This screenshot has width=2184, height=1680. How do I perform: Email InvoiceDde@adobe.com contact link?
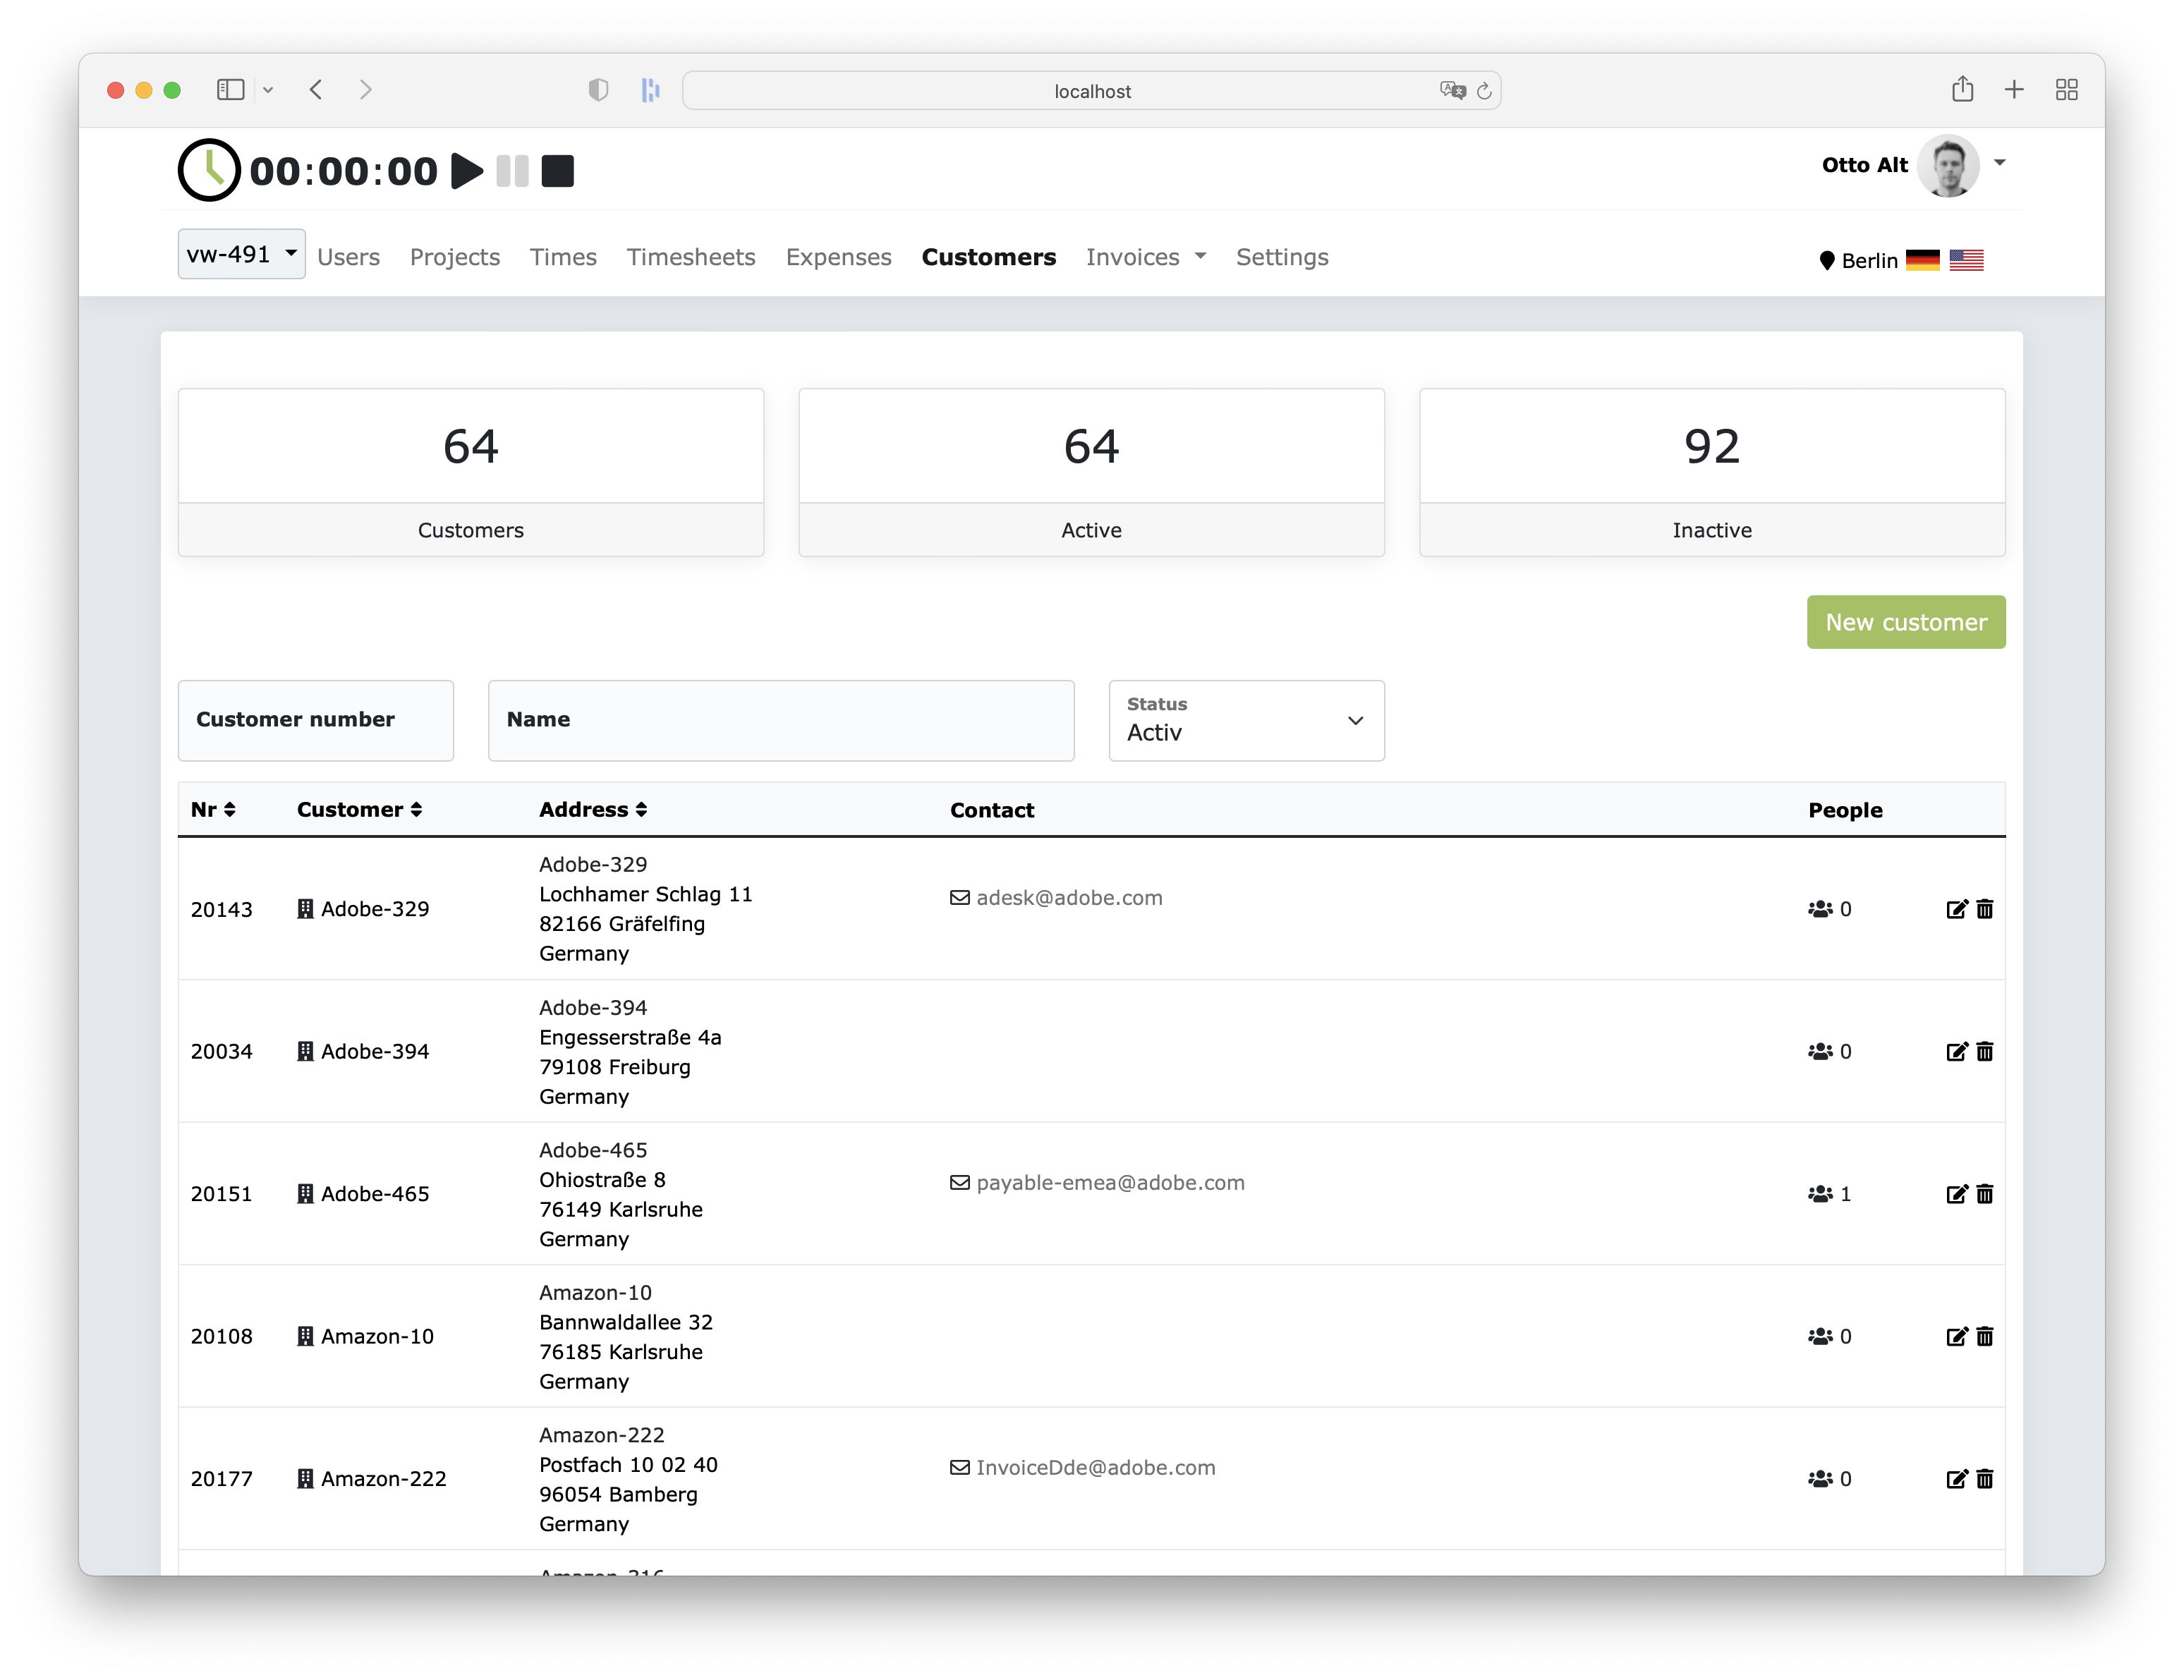pyautogui.click(x=1095, y=1468)
